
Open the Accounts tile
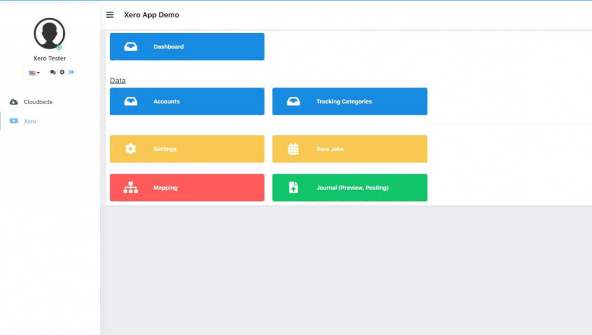[187, 102]
